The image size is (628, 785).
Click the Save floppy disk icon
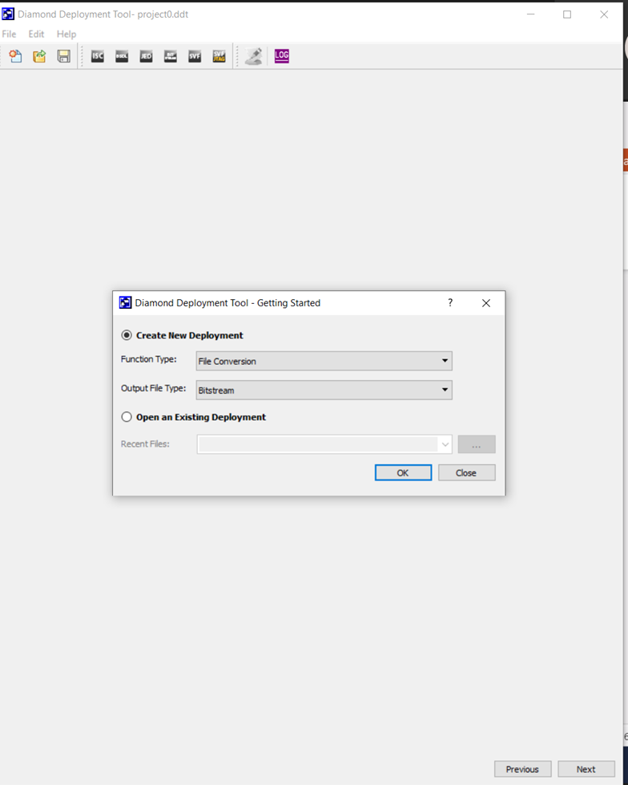tap(63, 56)
